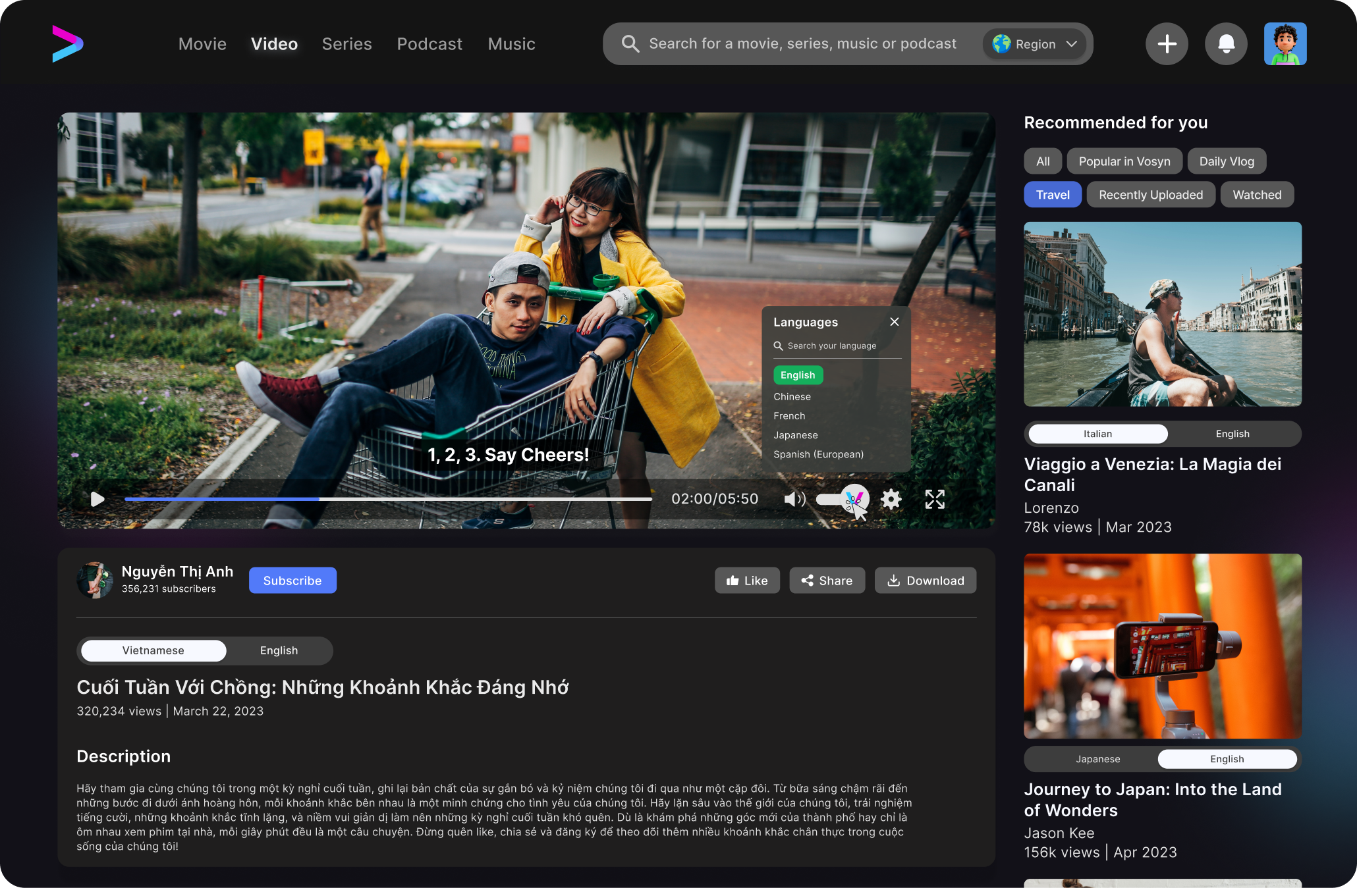Select English for Japan video
The width and height of the screenshot is (1357, 888).
tap(1227, 759)
